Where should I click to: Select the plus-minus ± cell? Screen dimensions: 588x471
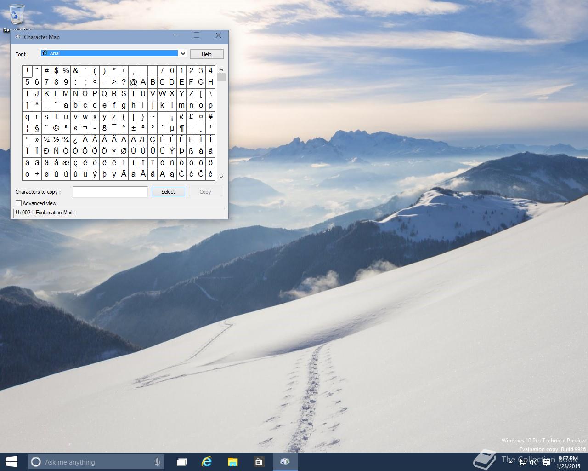coord(133,128)
